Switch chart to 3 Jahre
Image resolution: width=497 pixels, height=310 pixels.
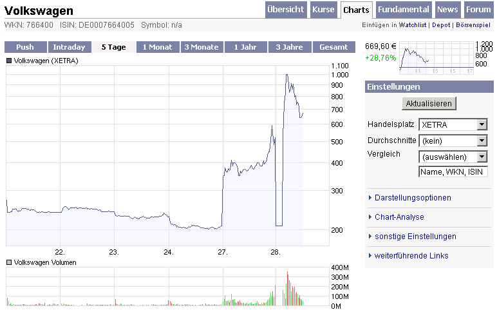[x=290, y=47]
